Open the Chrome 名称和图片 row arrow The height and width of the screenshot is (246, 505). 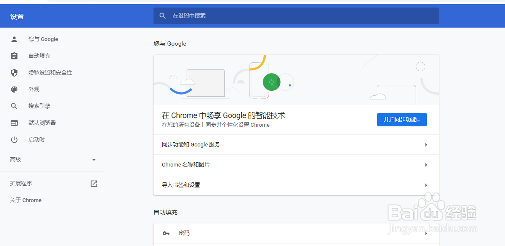pos(426,165)
